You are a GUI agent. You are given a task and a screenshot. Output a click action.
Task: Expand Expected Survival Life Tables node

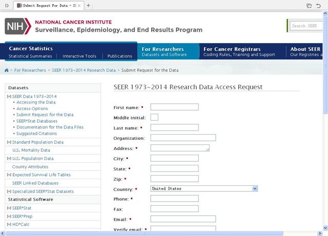pyautogui.click(x=9, y=175)
